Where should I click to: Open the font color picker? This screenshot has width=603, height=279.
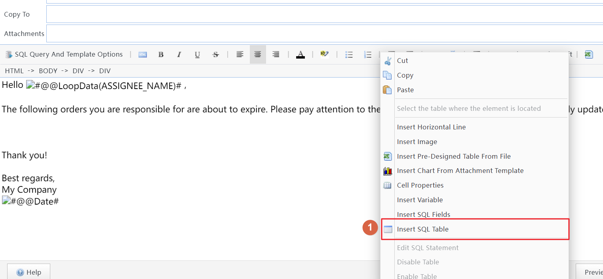[301, 55]
